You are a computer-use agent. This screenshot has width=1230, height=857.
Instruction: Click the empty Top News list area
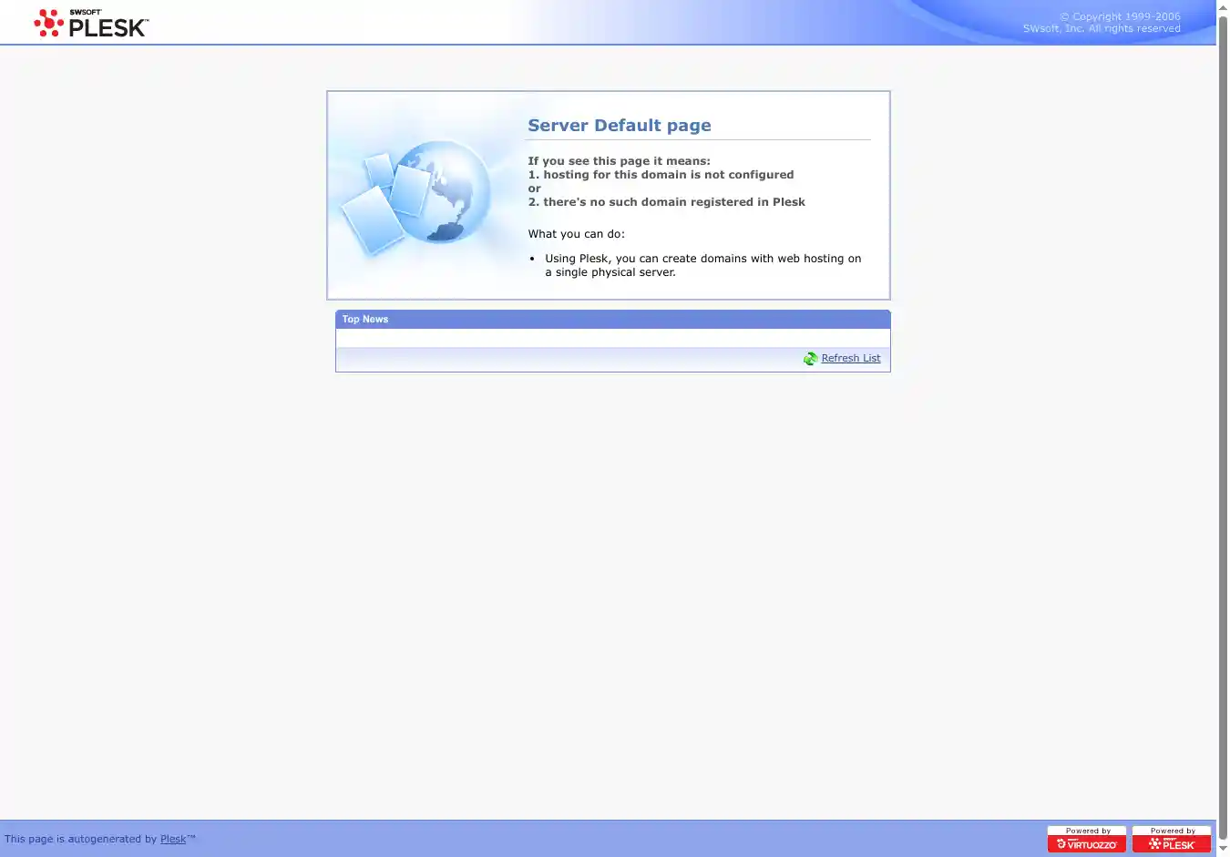tap(612, 338)
